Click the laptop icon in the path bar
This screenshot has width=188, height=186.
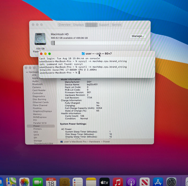[x=62, y=142]
